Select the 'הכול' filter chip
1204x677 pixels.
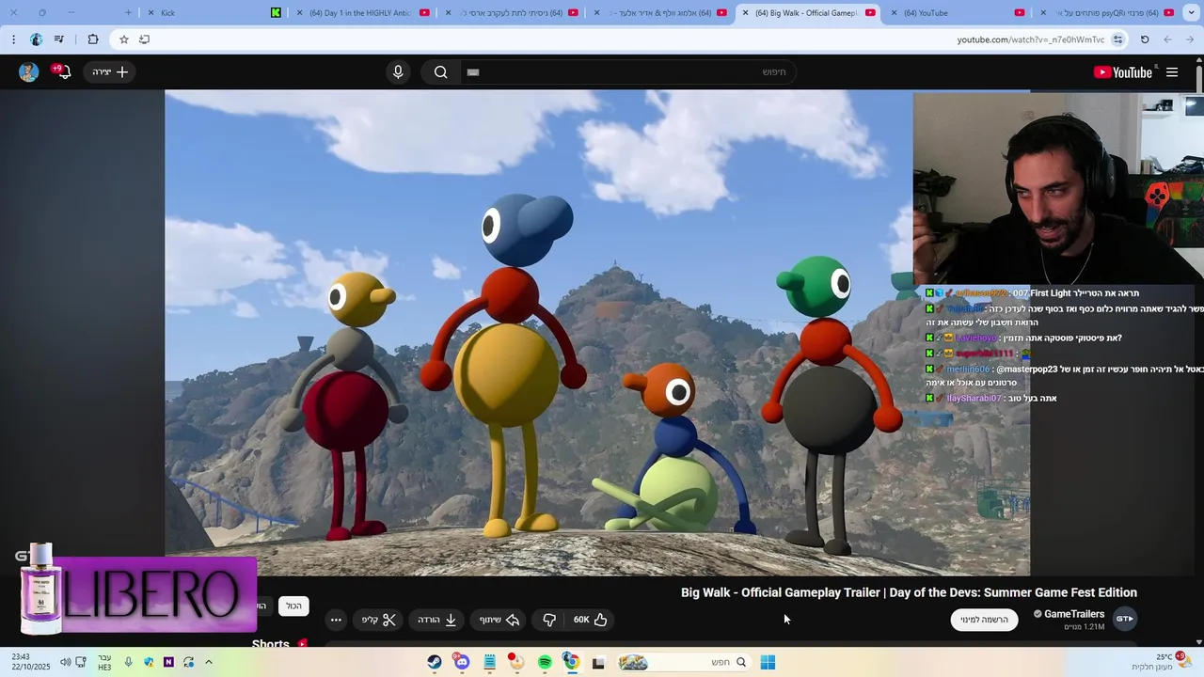(x=293, y=606)
